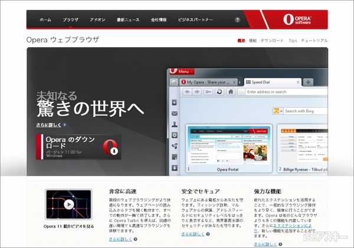Open the notes sidebar icon
The height and width of the screenshot is (248, 354).
[x=174, y=157]
